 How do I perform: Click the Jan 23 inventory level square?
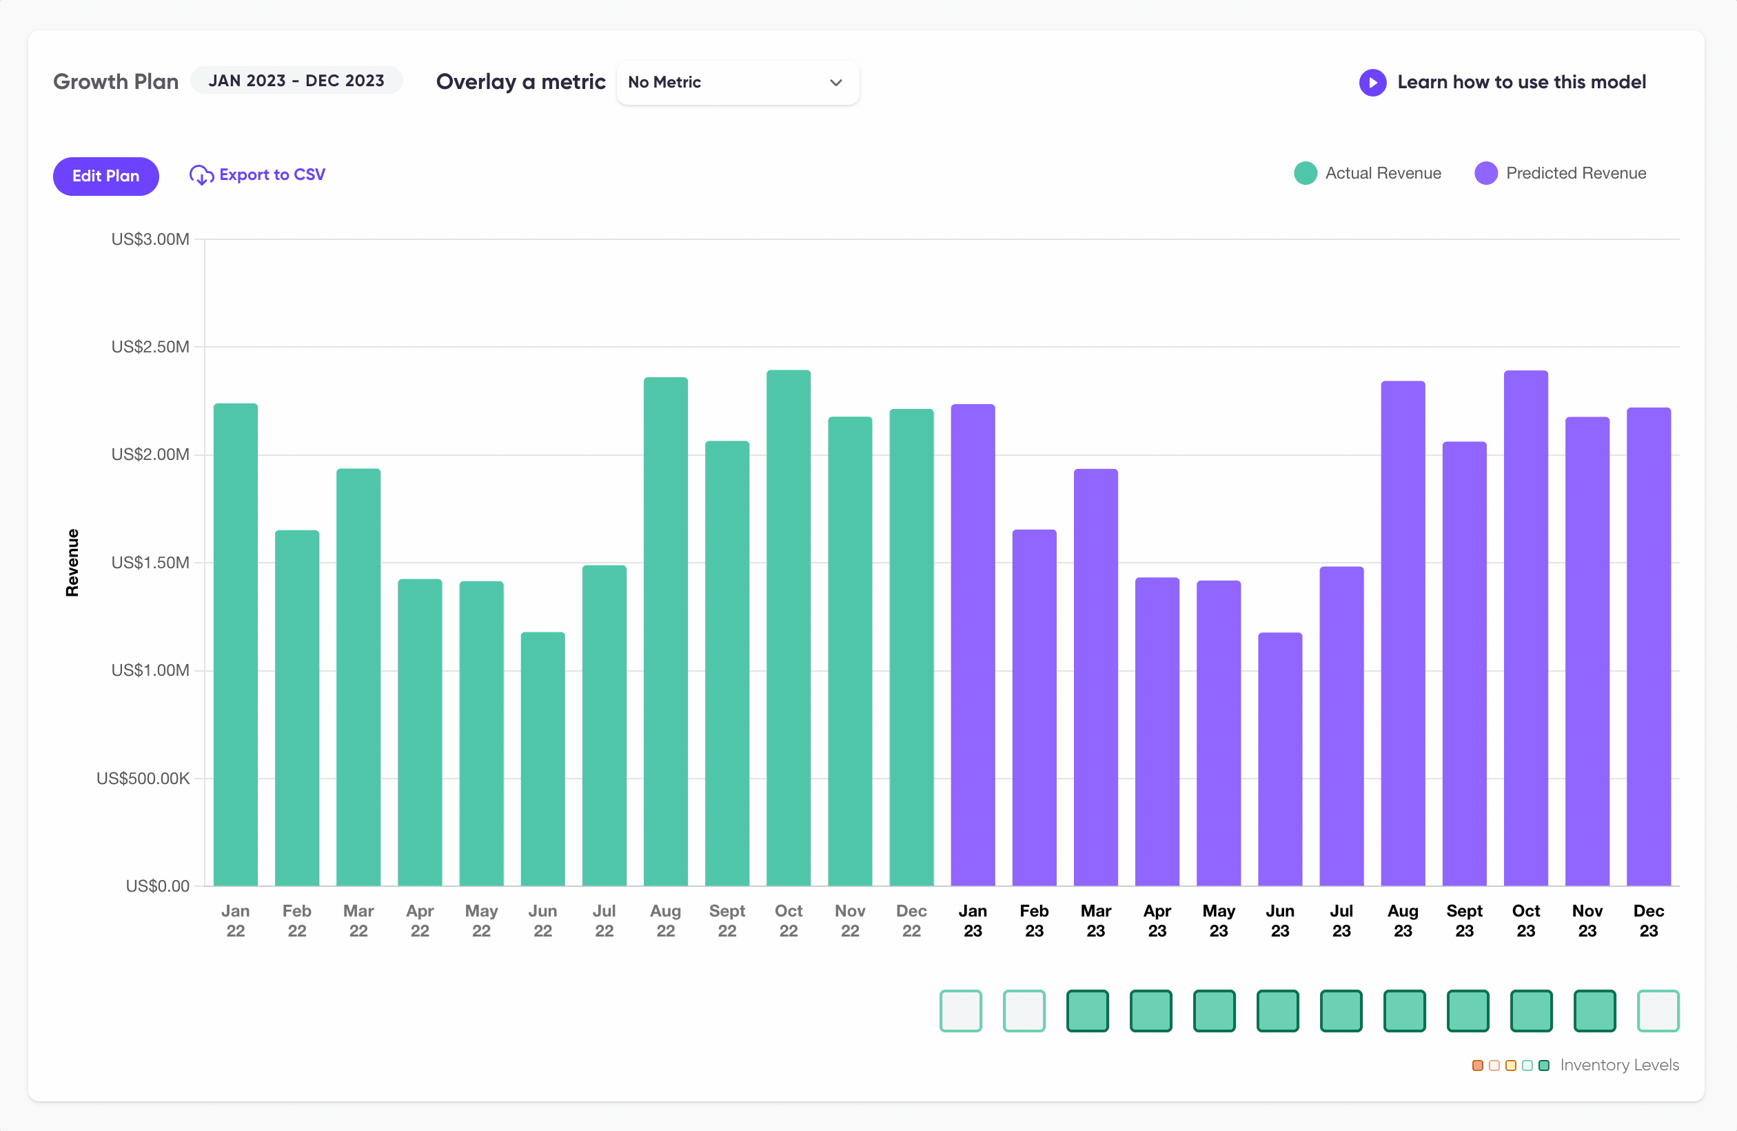(x=960, y=1010)
